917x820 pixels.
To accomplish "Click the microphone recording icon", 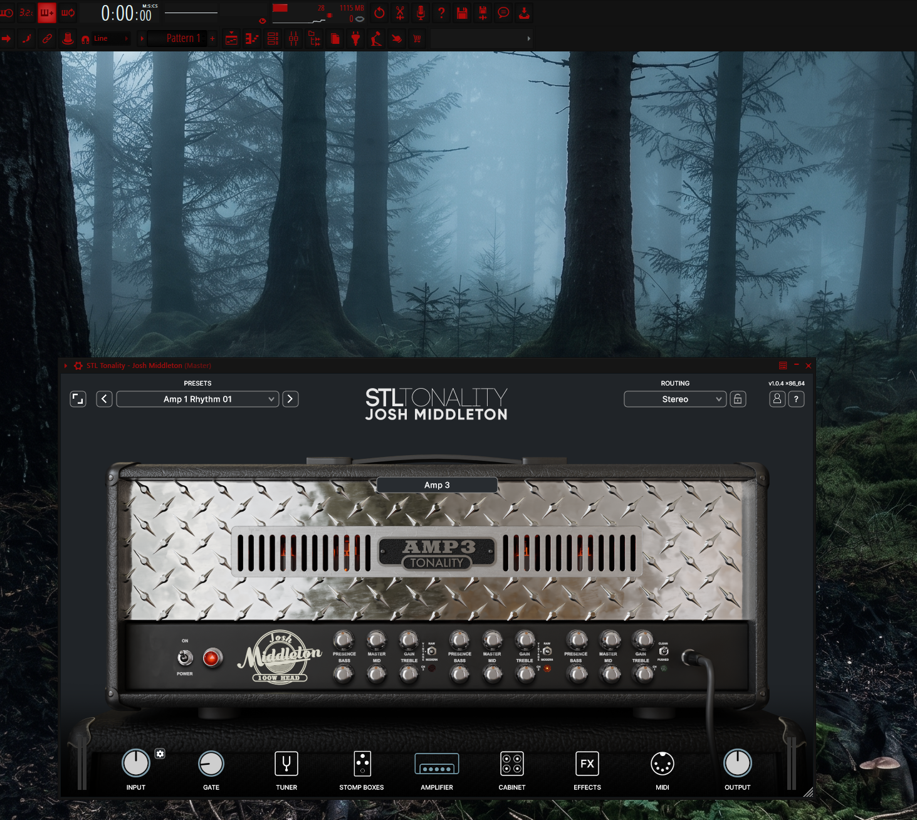I will pos(421,13).
